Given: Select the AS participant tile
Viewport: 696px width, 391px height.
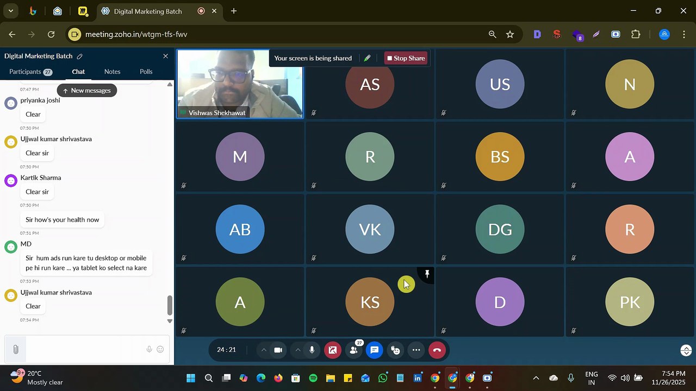Looking at the screenshot, I should [370, 84].
